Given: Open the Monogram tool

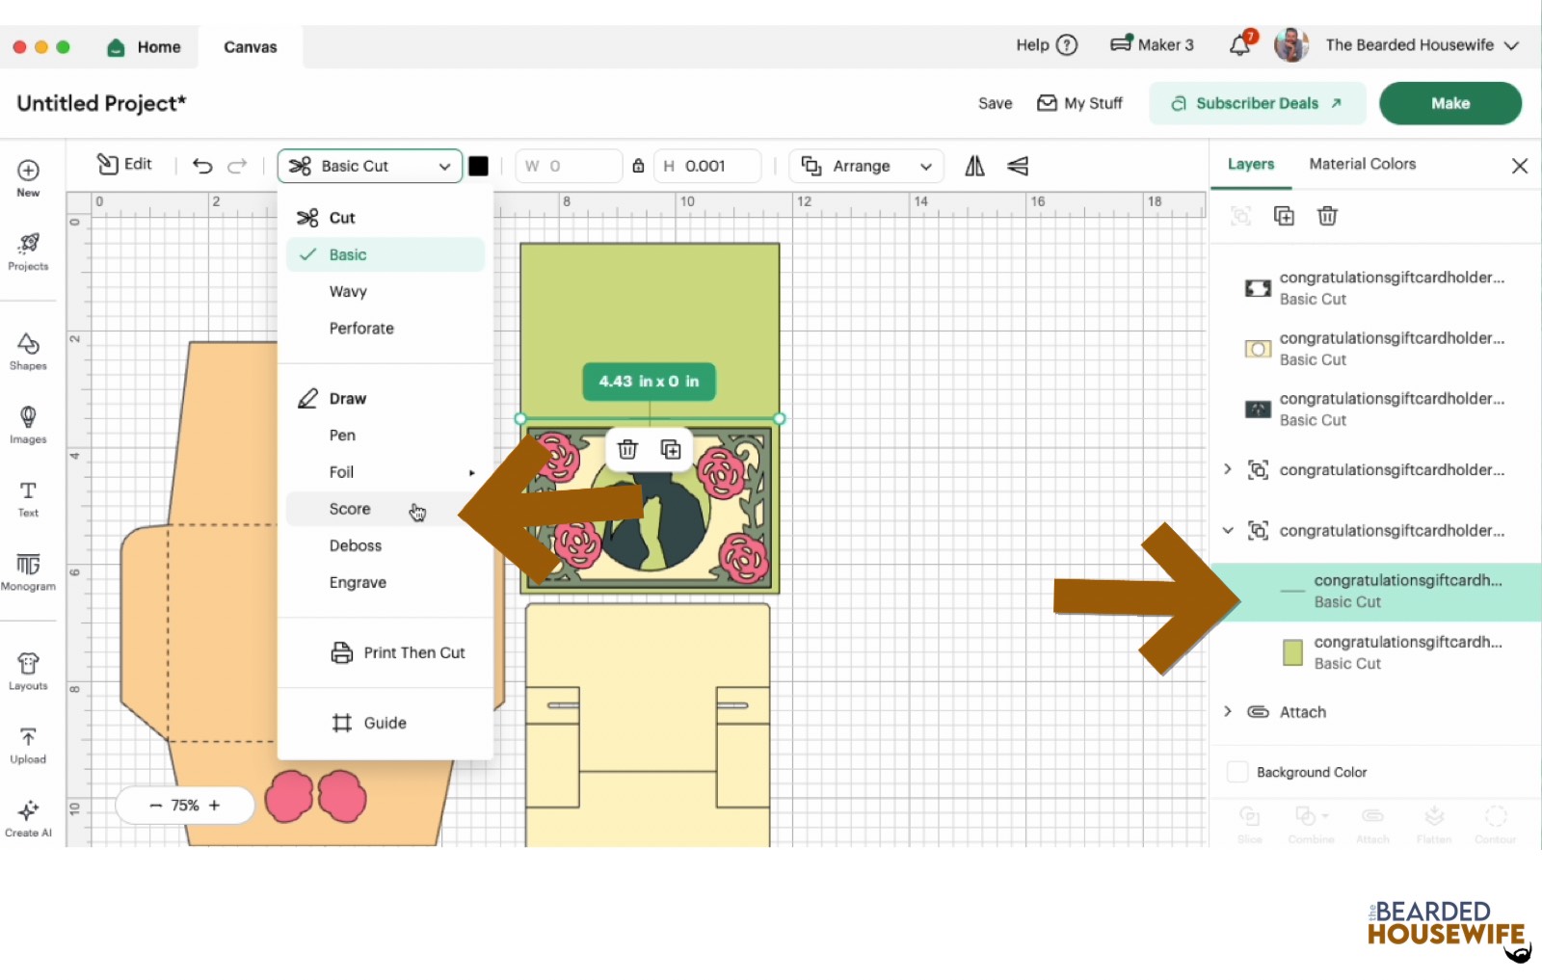Looking at the screenshot, I should [x=28, y=570].
